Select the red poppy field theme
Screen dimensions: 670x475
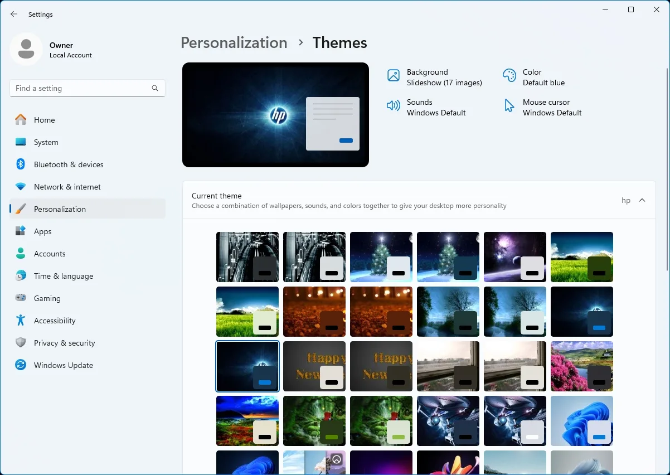coord(247,421)
